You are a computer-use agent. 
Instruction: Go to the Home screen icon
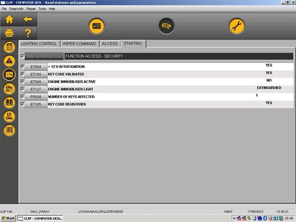click(x=9, y=20)
